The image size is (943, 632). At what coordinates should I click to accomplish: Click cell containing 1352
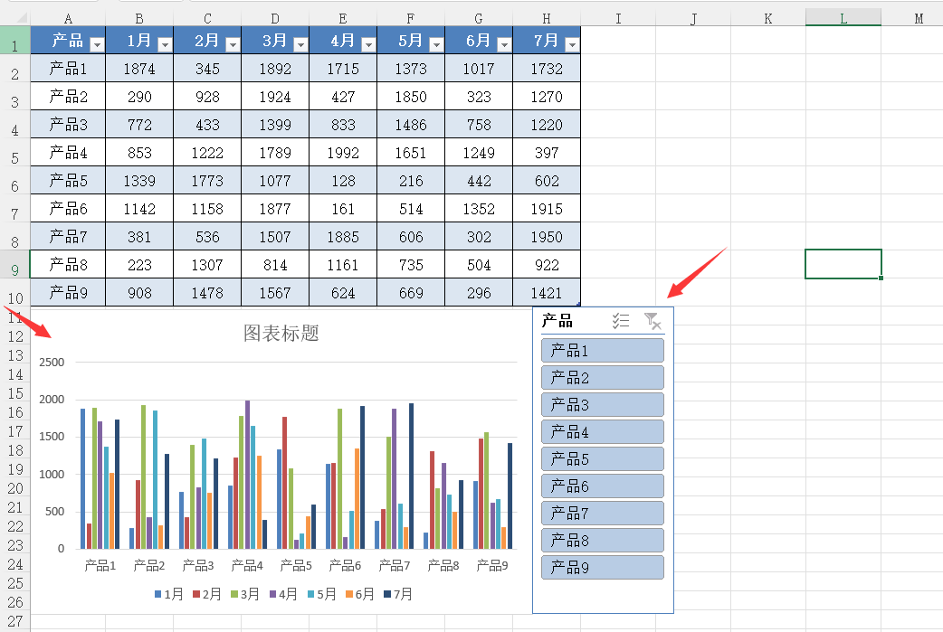479,209
